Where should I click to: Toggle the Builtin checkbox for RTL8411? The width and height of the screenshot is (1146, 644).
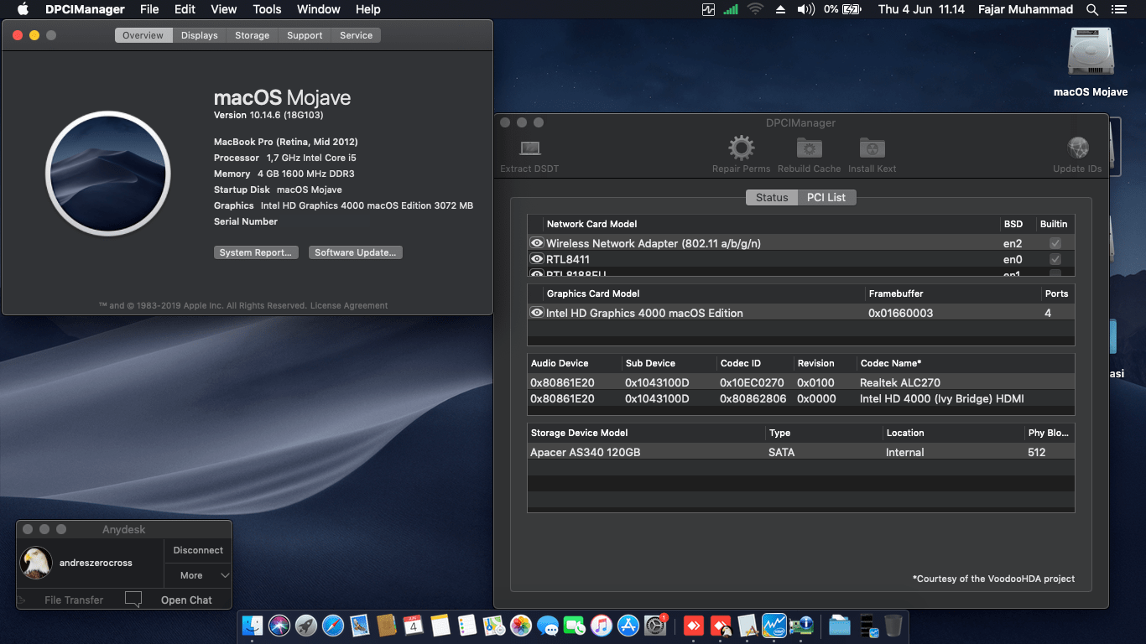[1055, 259]
